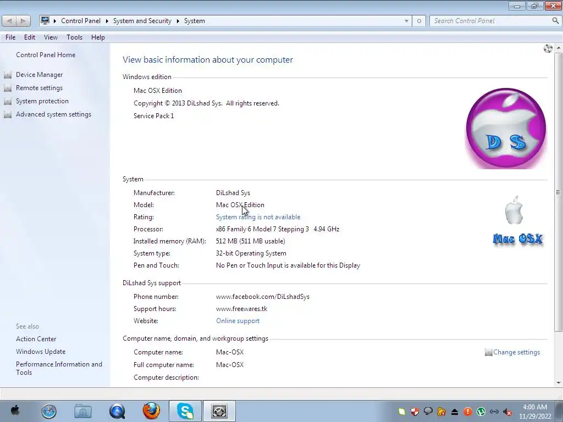The image size is (563, 422).
Task: Click the vertical scrollbar thumb
Action: [x=558, y=192]
